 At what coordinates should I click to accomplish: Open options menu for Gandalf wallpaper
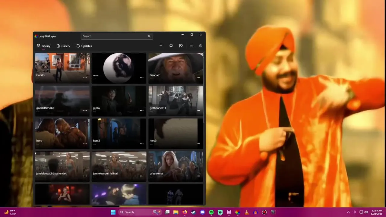pos(198,78)
